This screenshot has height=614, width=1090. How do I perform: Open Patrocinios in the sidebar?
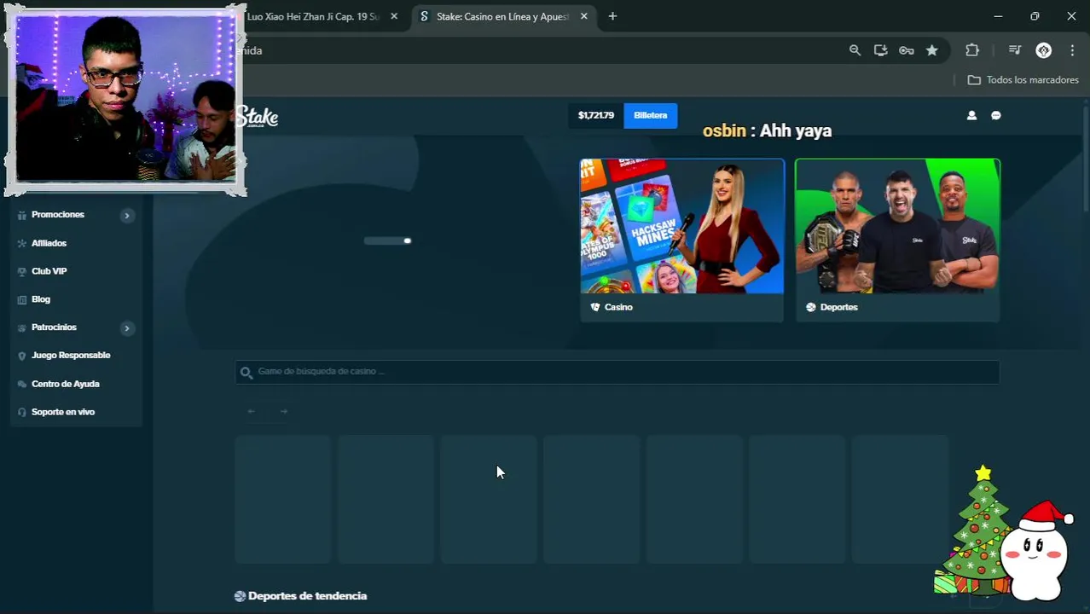tap(54, 327)
